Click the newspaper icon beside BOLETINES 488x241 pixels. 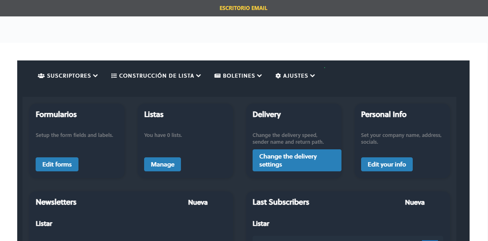pyautogui.click(x=217, y=75)
